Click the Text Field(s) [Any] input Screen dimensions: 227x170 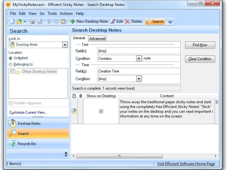138,51
